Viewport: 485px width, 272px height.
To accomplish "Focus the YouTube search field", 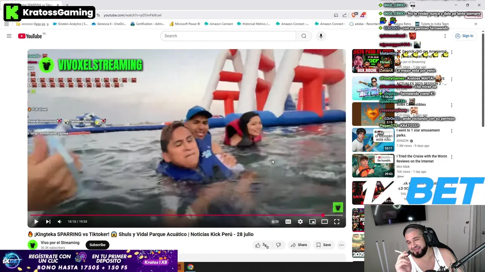I will tap(228, 36).
